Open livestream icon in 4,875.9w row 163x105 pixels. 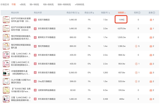(x=151, y=29)
